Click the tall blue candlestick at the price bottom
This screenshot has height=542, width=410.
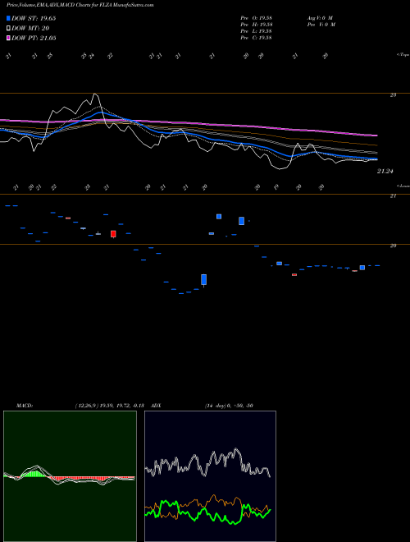point(204,280)
